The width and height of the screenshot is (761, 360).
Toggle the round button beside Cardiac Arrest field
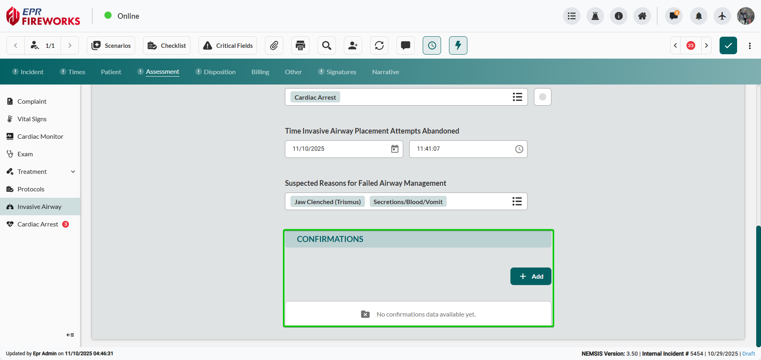(x=542, y=97)
